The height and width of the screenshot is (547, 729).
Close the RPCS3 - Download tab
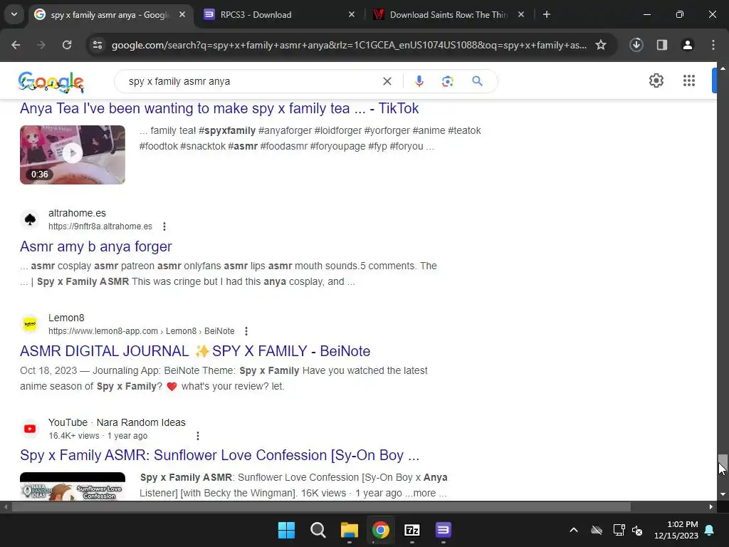[x=352, y=14]
